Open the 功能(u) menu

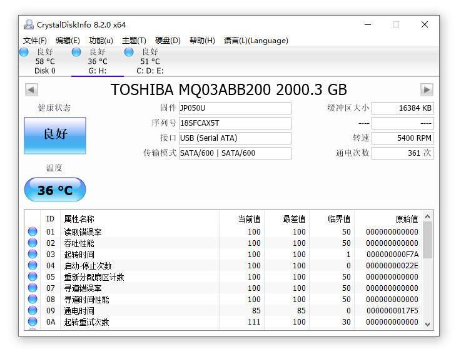101,41
